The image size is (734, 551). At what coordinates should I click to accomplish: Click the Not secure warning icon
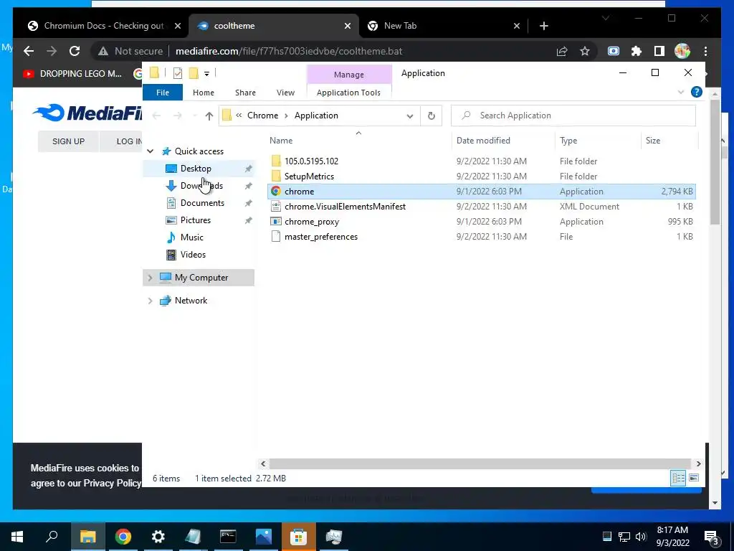click(x=103, y=51)
